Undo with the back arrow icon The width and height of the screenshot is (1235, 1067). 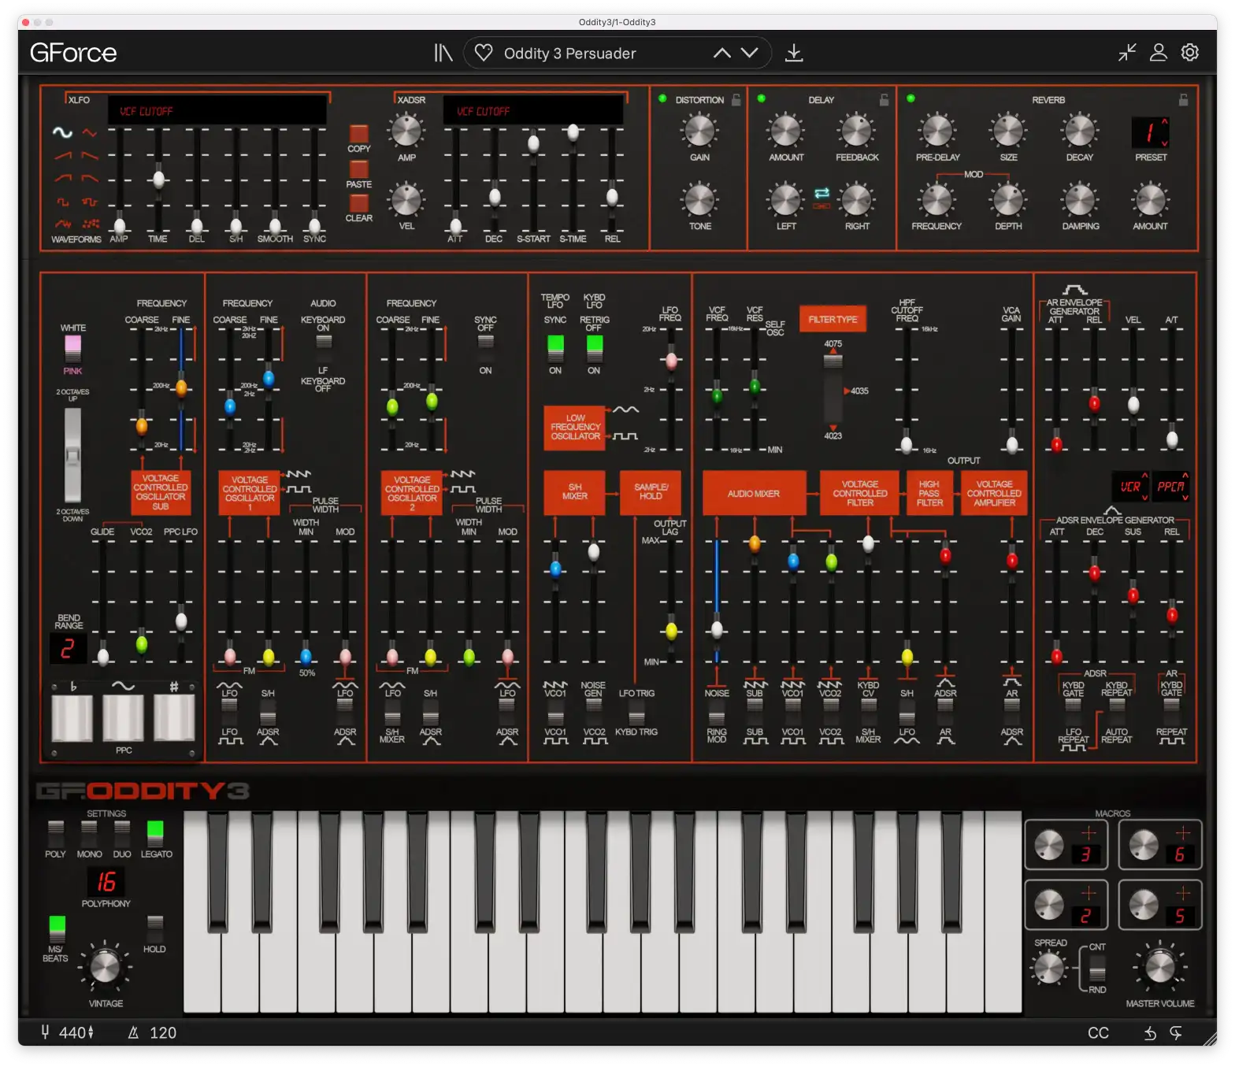click(x=1150, y=1033)
